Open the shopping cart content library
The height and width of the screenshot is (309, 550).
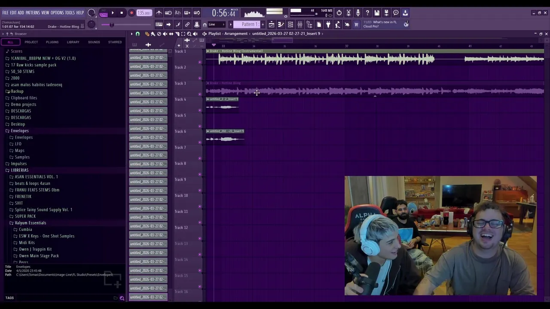[x=357, y=24]
